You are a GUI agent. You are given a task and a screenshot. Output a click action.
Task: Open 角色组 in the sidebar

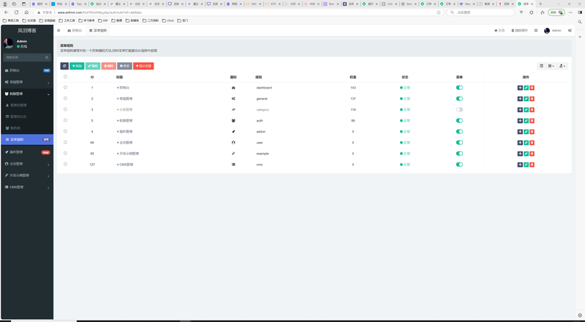tap(27, 128)
